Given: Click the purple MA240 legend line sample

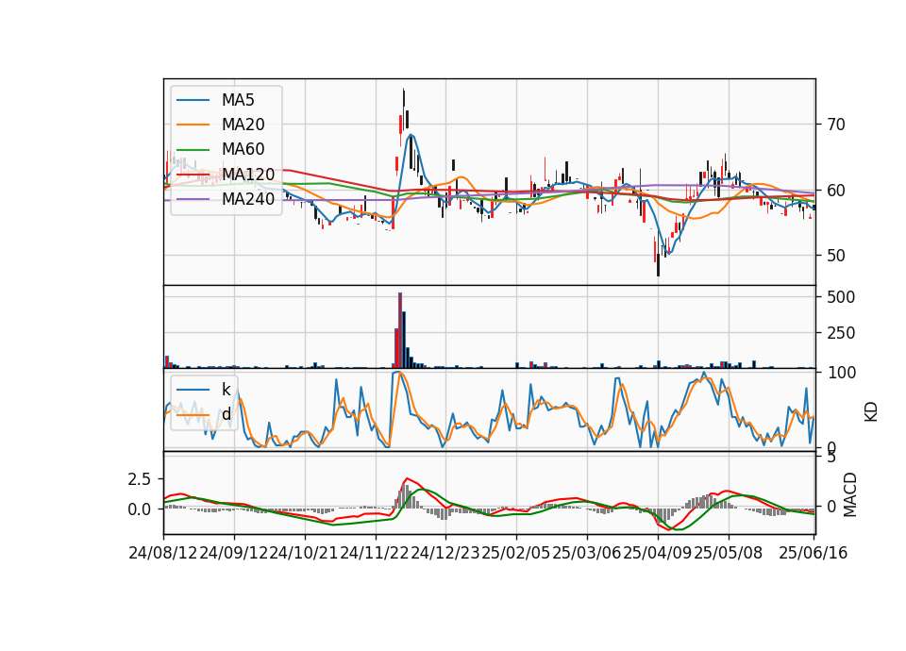Looking at the screenshot, I should (193, 199).
